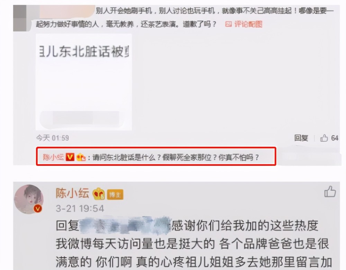Click the 64 like count number

[x=335, y=138]
